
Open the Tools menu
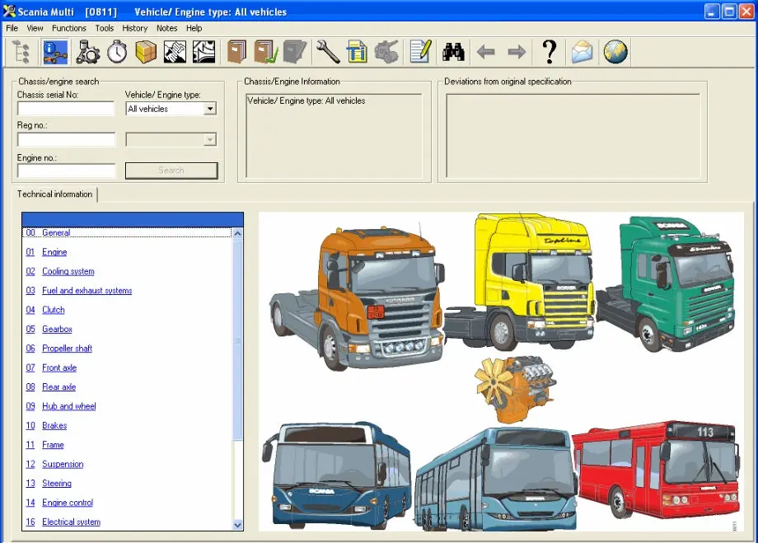coord(105,28)
